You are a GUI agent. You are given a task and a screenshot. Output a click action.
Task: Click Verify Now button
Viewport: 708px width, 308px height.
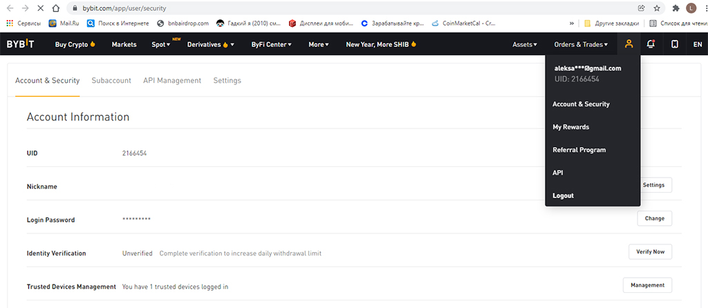tap(650, 251)
